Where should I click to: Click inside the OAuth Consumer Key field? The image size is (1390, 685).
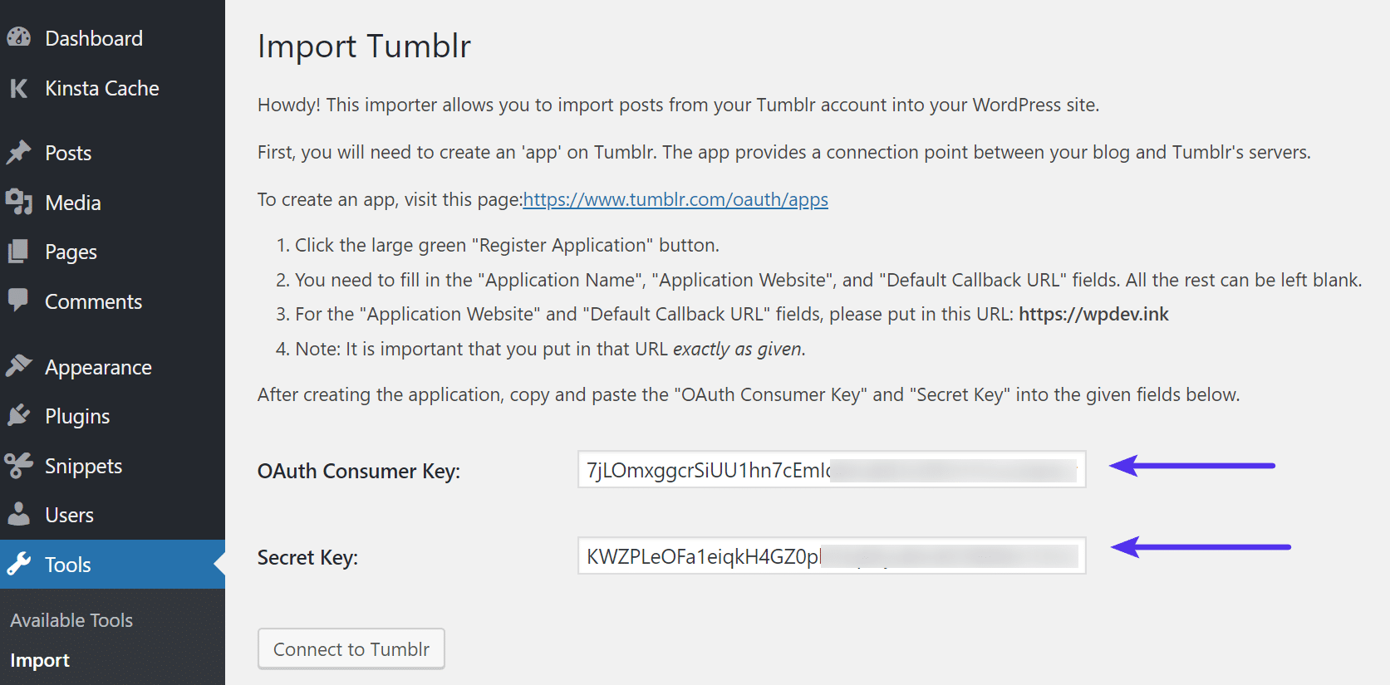coord(831,470)
